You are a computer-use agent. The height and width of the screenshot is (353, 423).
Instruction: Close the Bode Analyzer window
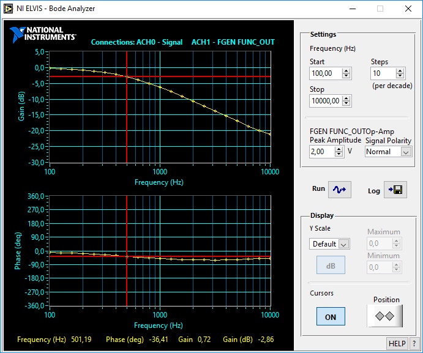pos(408,9)
